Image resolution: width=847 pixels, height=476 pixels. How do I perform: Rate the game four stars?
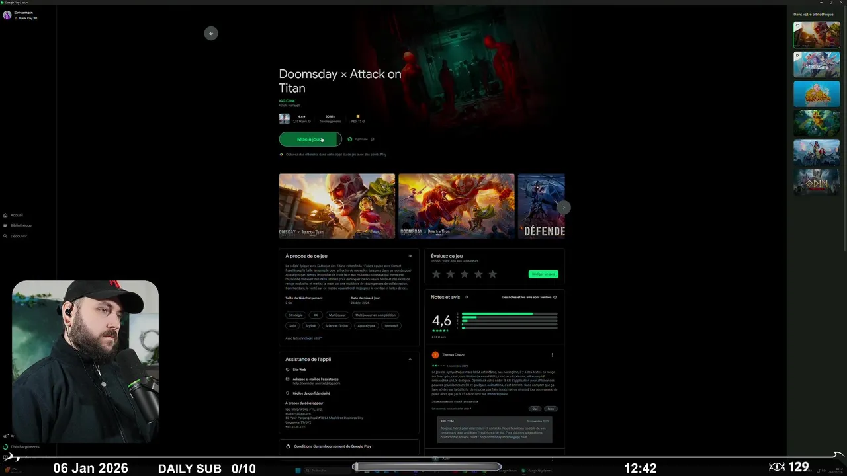(478, 274)
